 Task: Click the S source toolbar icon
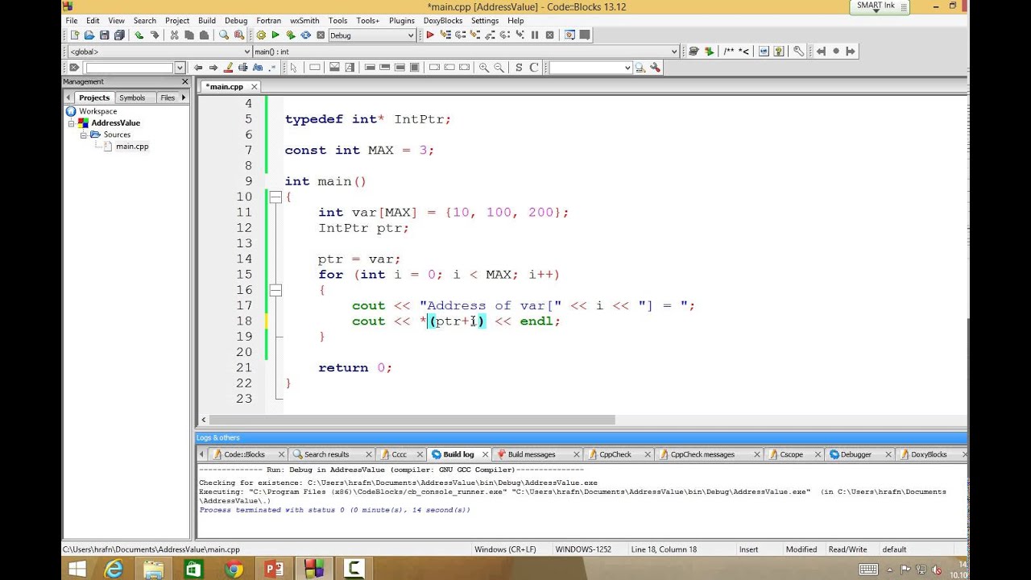(x=519, y=68)
